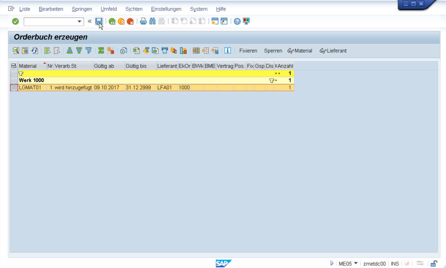
Task: Click the INS insert mode indicator
Action: click(x=395, y=264)
